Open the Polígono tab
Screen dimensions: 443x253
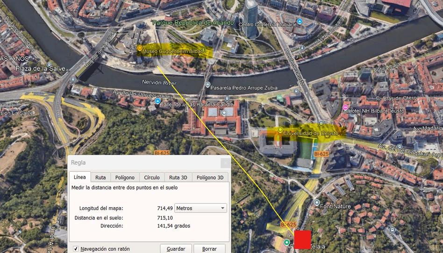click(x=125, y=177)
